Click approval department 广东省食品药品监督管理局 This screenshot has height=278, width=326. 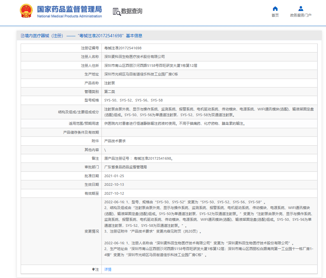[x=125, y=167]
